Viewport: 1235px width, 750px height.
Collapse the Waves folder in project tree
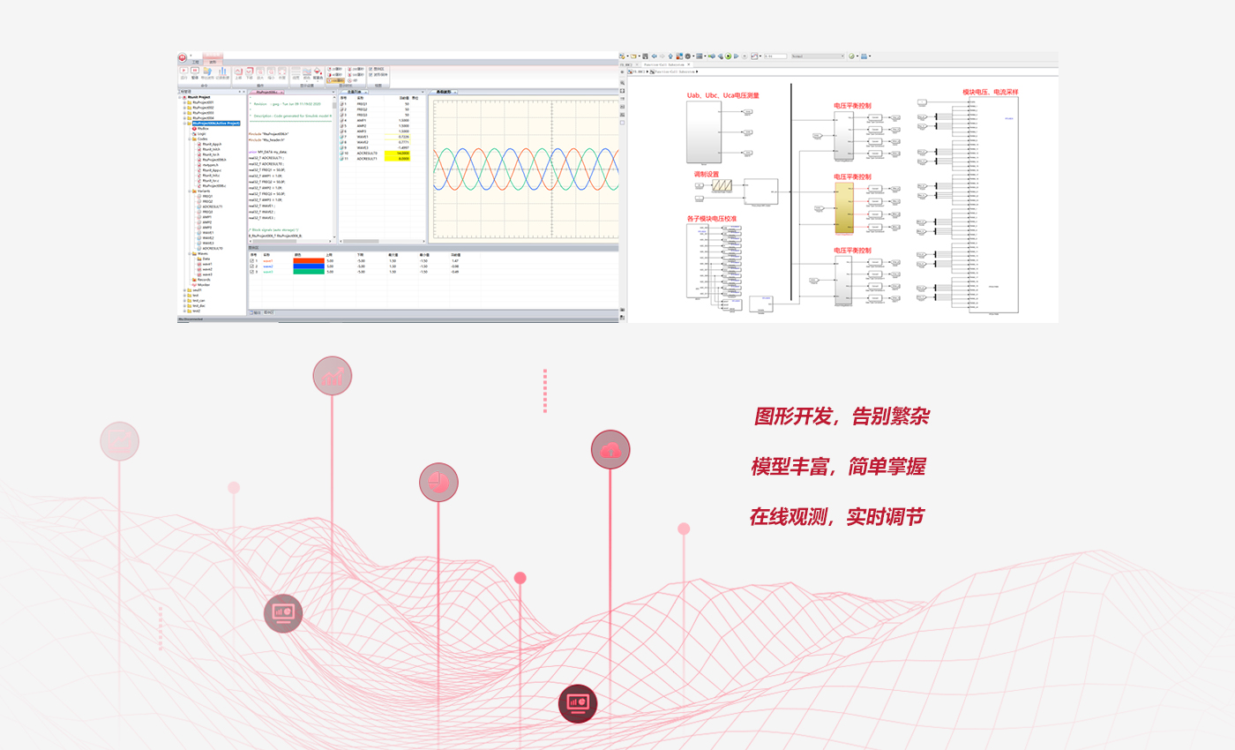(x=190, y=254)
